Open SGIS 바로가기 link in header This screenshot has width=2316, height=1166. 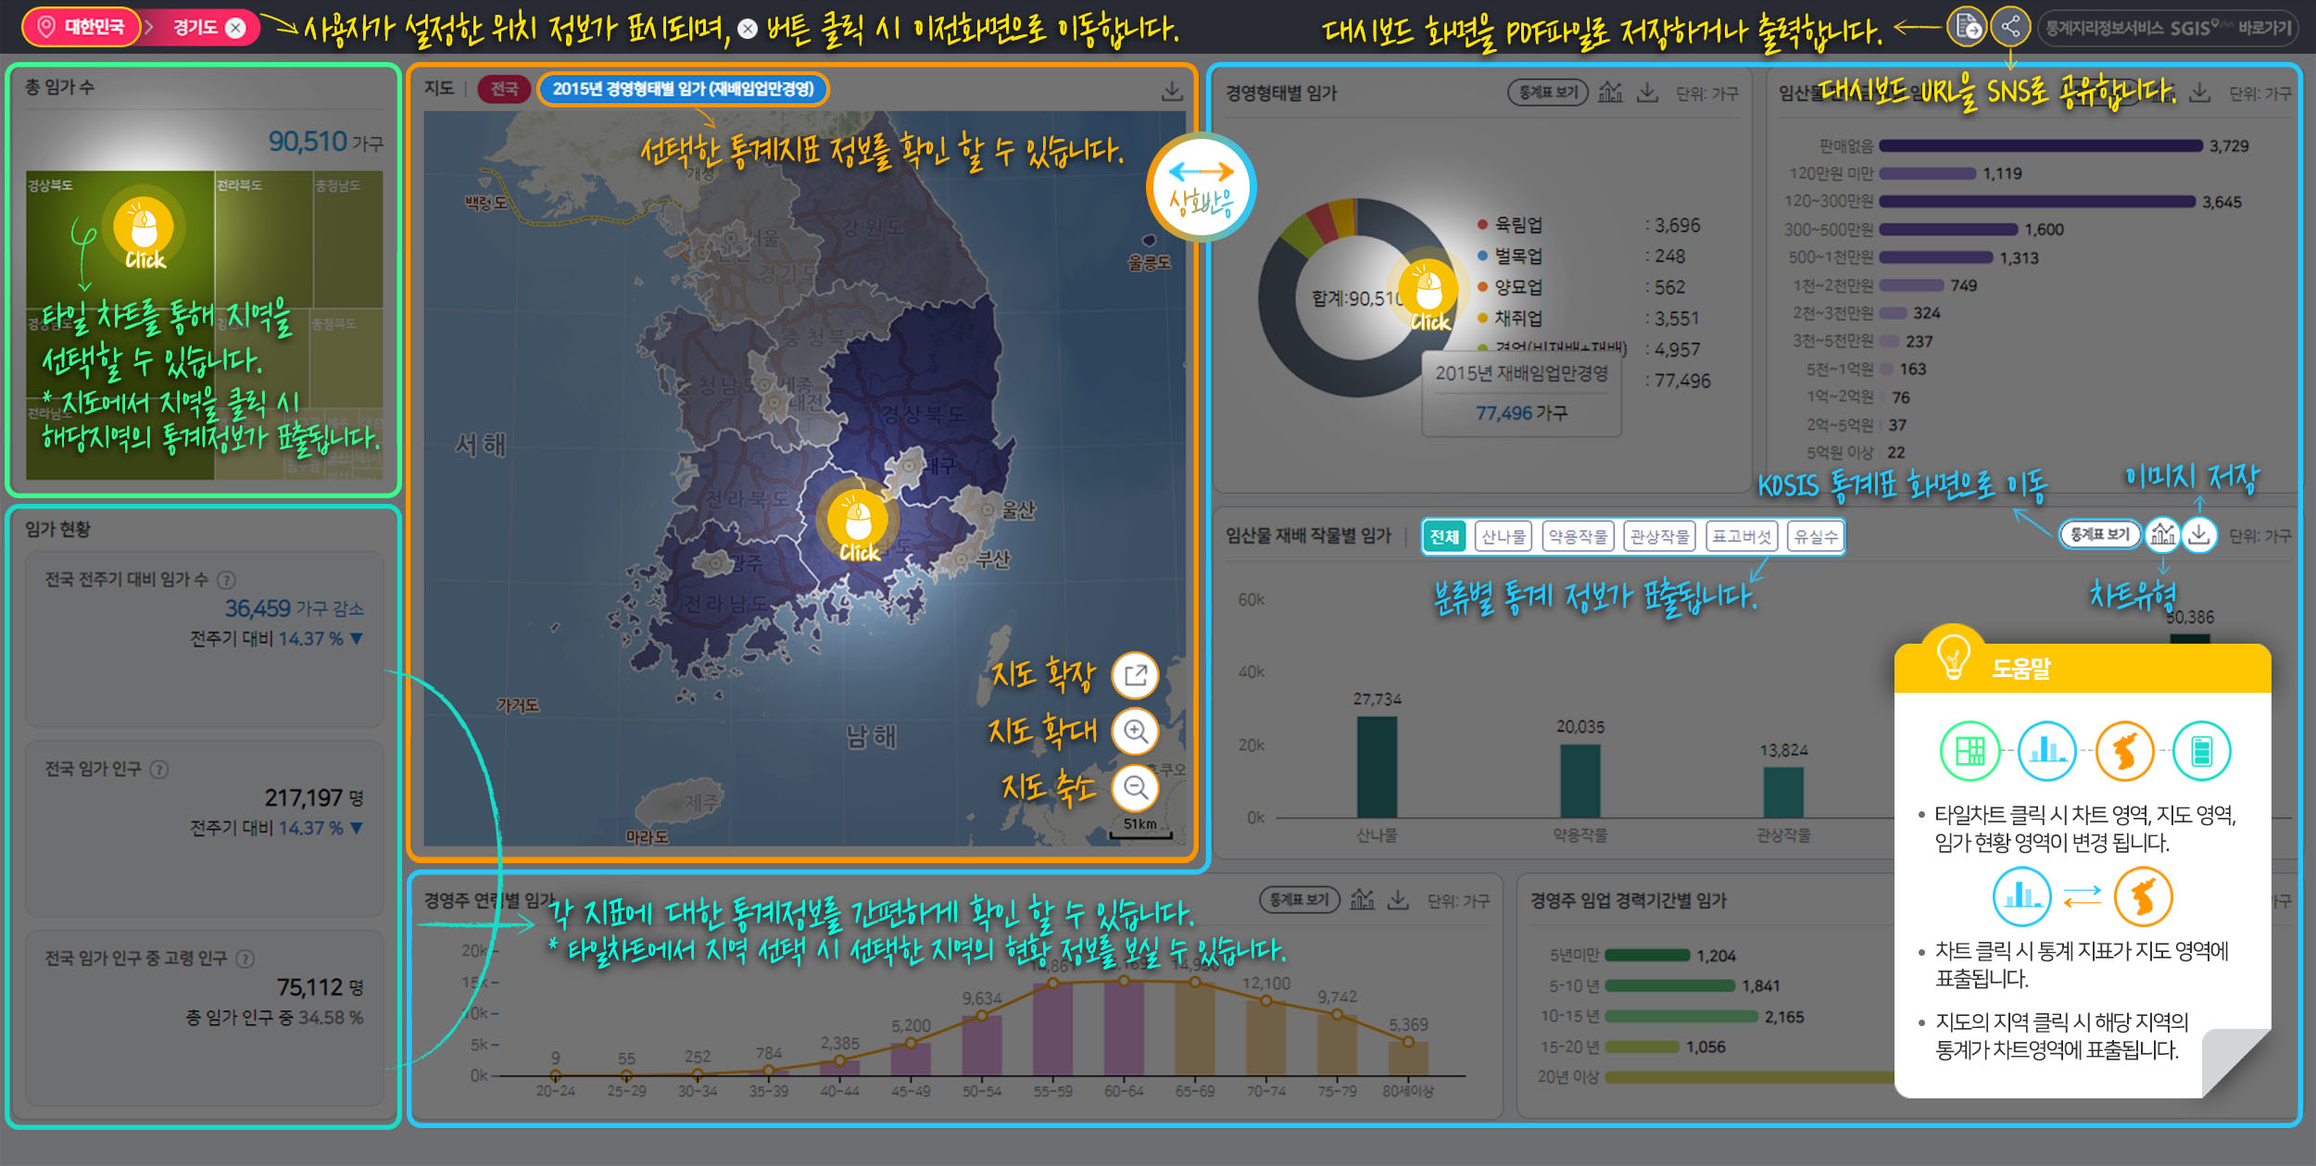pos(2168,28)
